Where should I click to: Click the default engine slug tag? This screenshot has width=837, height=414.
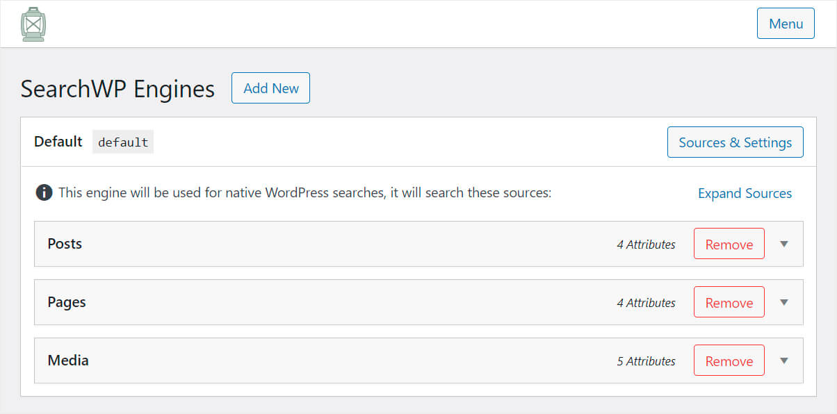[123, 142]
